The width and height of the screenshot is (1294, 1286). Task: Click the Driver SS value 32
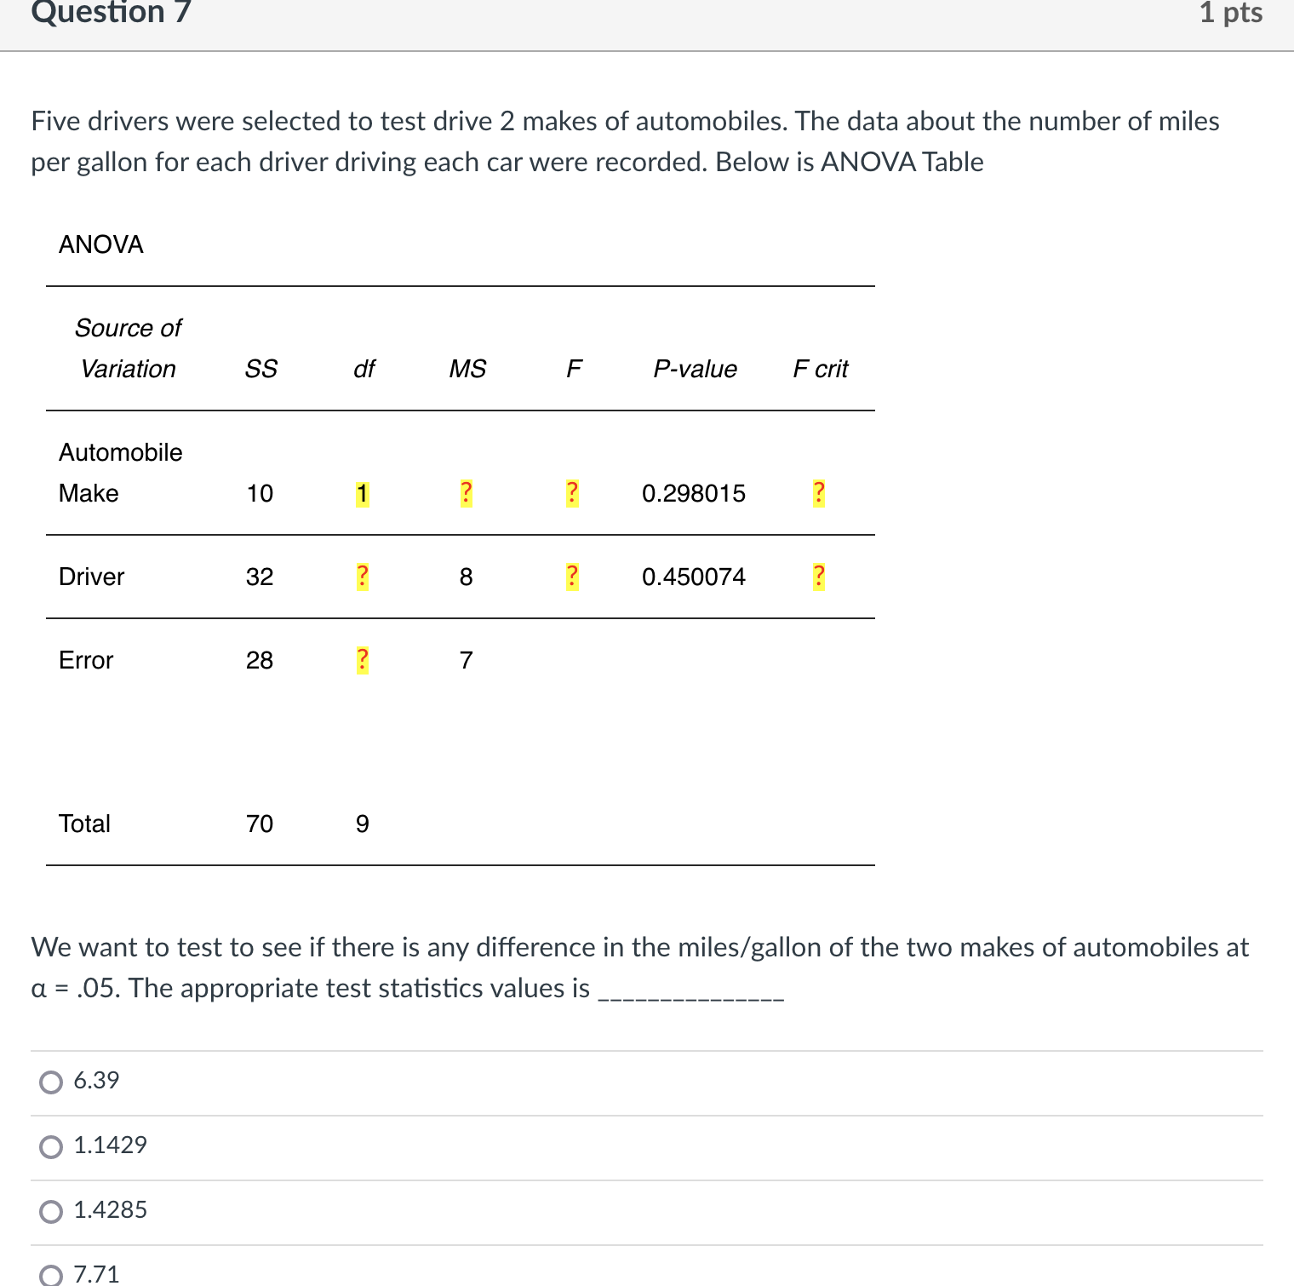pyautogui.click(x=260, y=576)
